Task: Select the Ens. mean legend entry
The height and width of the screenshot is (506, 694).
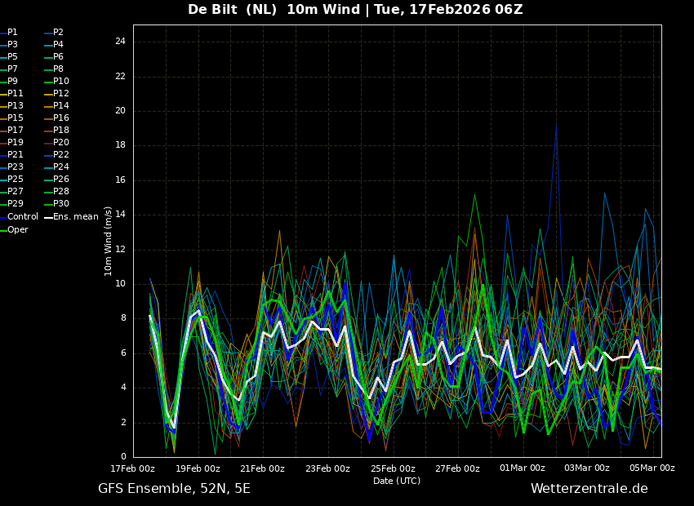Action: click(75, 217)
